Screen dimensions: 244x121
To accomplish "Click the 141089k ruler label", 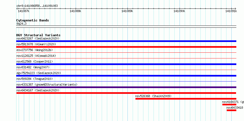I will pyautogui.click(x=127, y=11).
